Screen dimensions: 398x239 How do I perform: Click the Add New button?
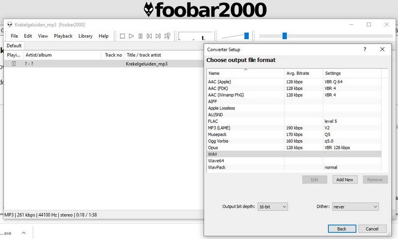click(x=345, y=179)
